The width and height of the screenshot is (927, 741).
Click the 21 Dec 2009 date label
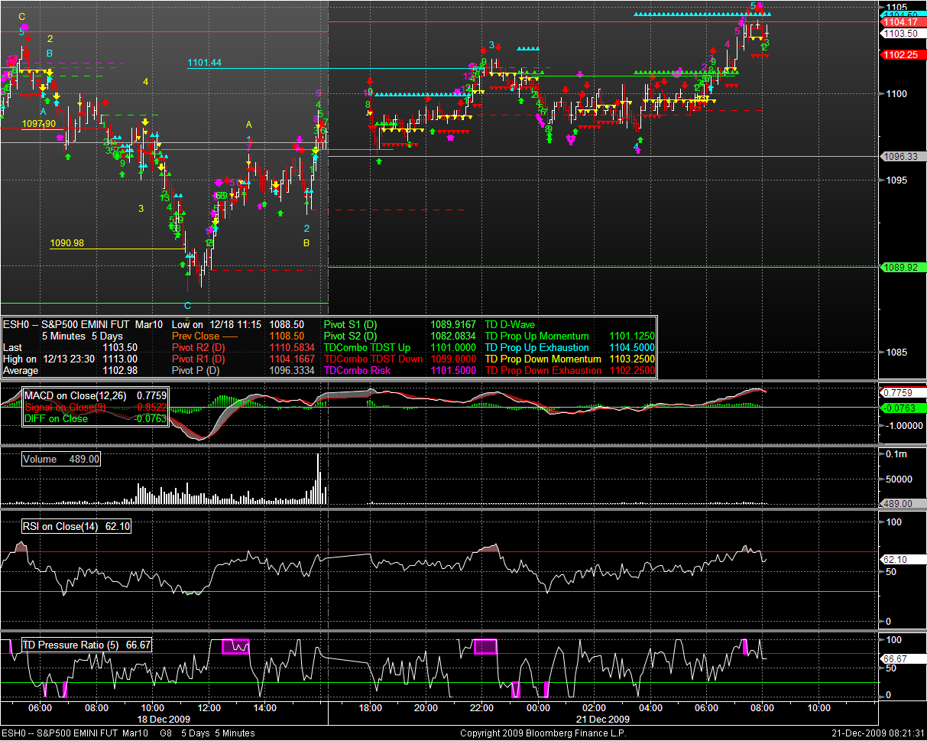(x=604, y=720)
